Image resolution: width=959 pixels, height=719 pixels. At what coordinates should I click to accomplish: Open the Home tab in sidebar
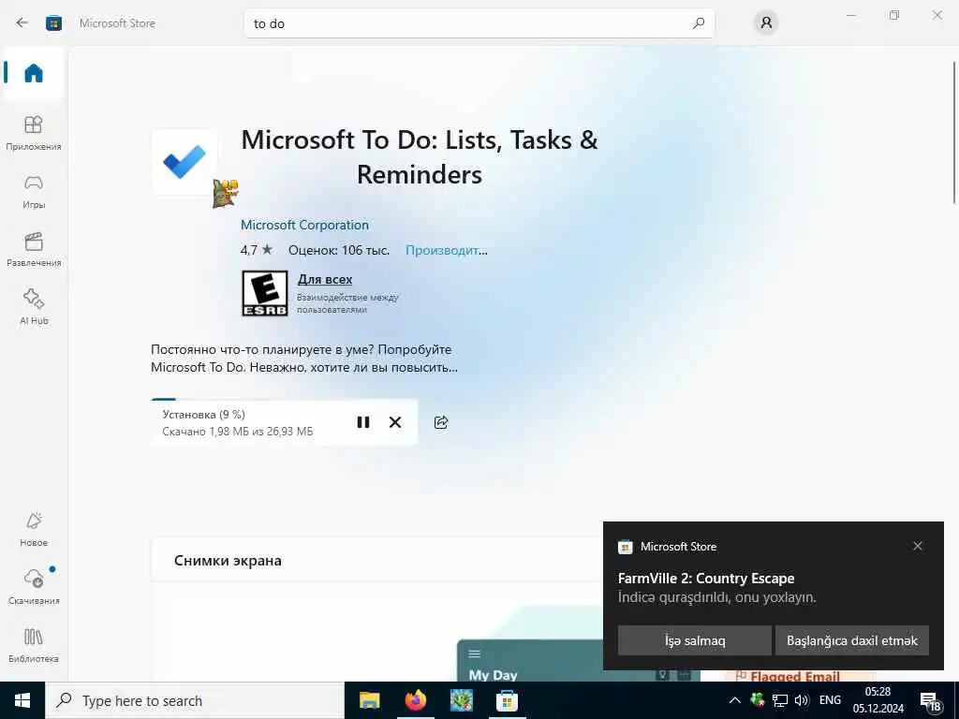34,73
